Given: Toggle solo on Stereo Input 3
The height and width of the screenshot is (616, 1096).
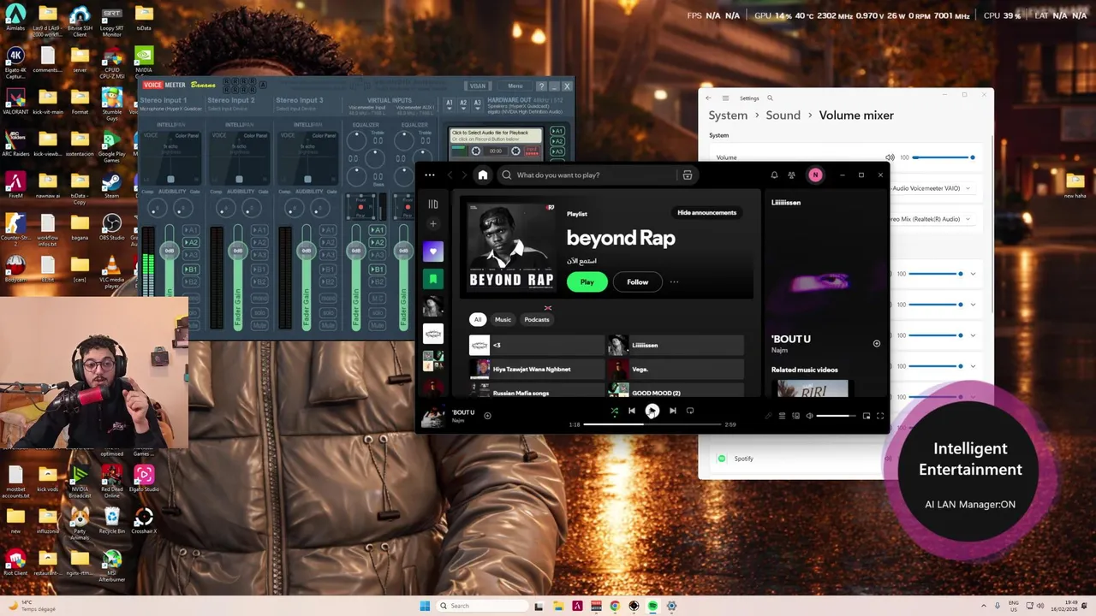Looking at the screenshot, I should click(327, 312).
